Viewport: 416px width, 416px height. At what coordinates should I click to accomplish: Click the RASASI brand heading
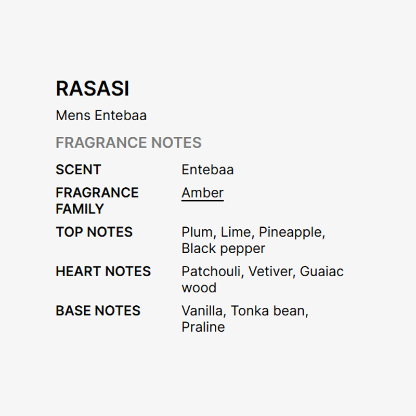point(92,89)
